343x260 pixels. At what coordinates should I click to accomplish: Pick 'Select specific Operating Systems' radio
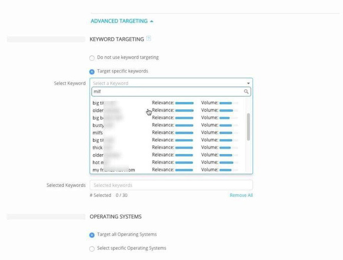point(92,248)
